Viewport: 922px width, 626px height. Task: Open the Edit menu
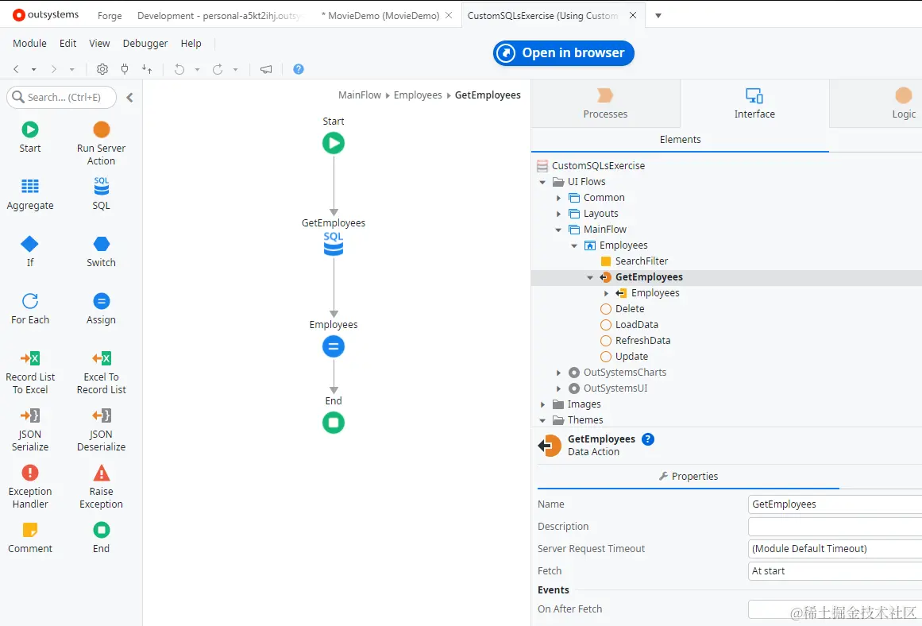[x=68, y=44]
